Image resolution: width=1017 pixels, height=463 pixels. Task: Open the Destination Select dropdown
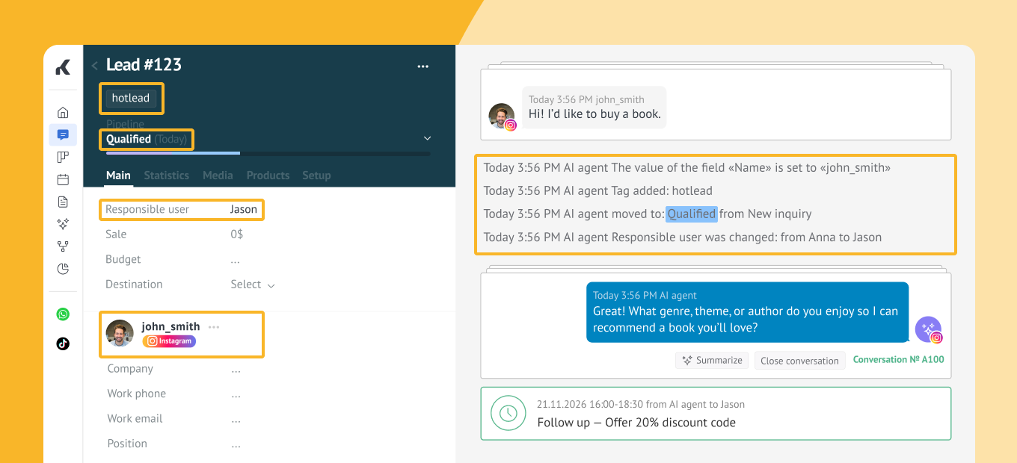tap(252, 285)
